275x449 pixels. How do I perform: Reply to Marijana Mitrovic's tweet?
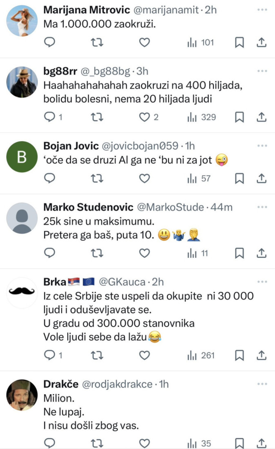point(50,42)
